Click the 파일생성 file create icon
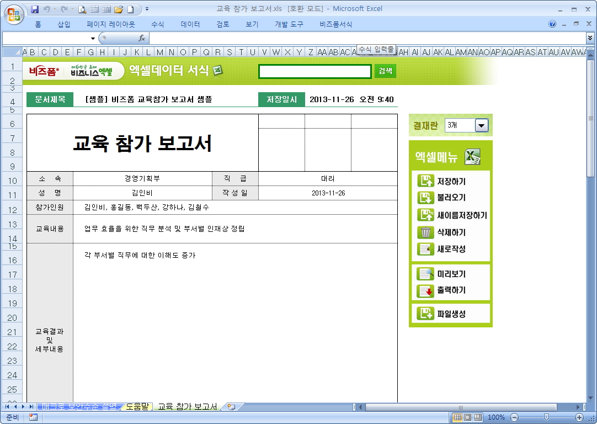The width and height of the screenshot is (597, 424). [x=425, y=314]
